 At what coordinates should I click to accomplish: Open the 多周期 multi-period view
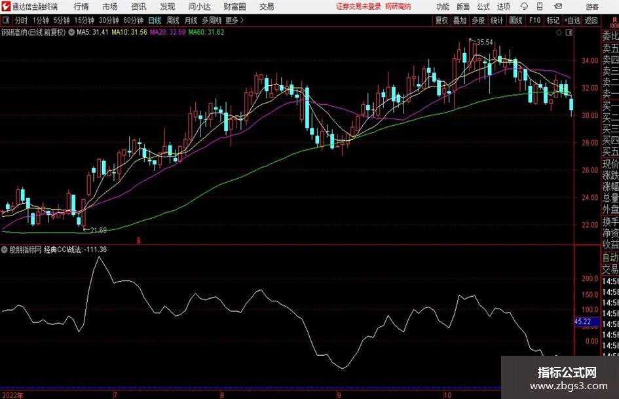pyautogui.click(x=212, y=20)
